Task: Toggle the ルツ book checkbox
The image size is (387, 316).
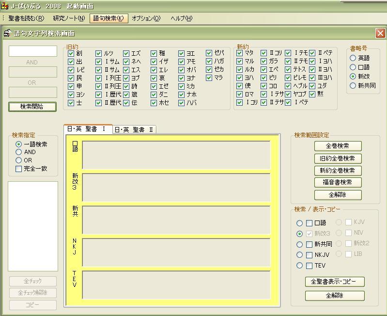Action: (98, 53)
